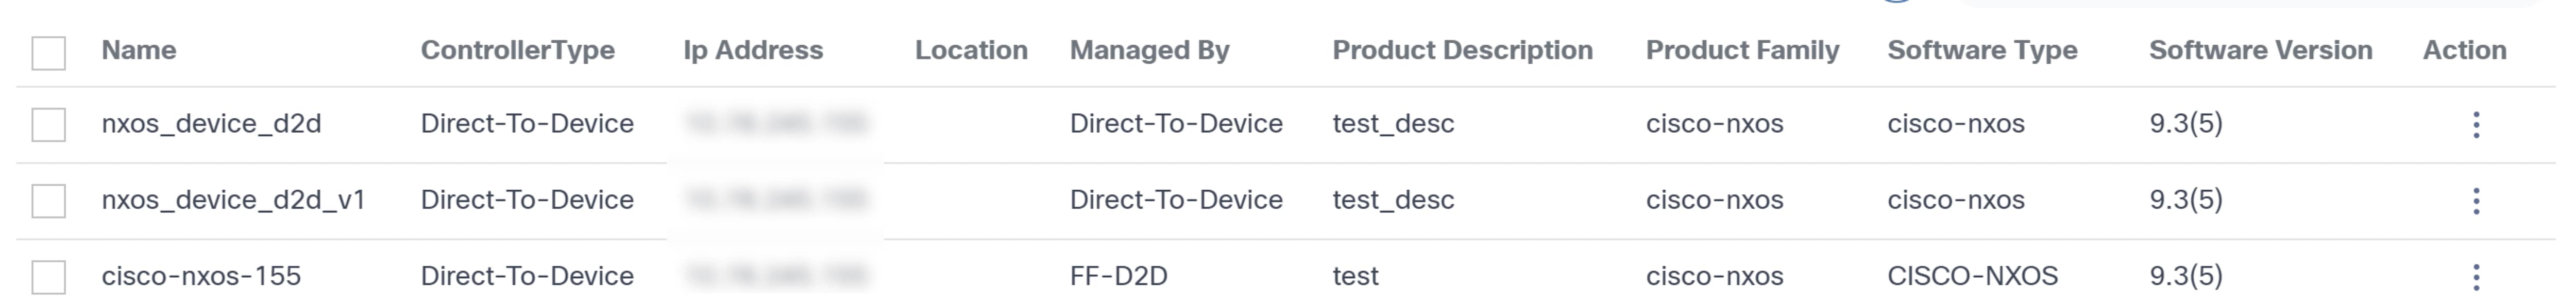
Task: Toggle the select-all checkbox in header
Action: pos(49,53)
